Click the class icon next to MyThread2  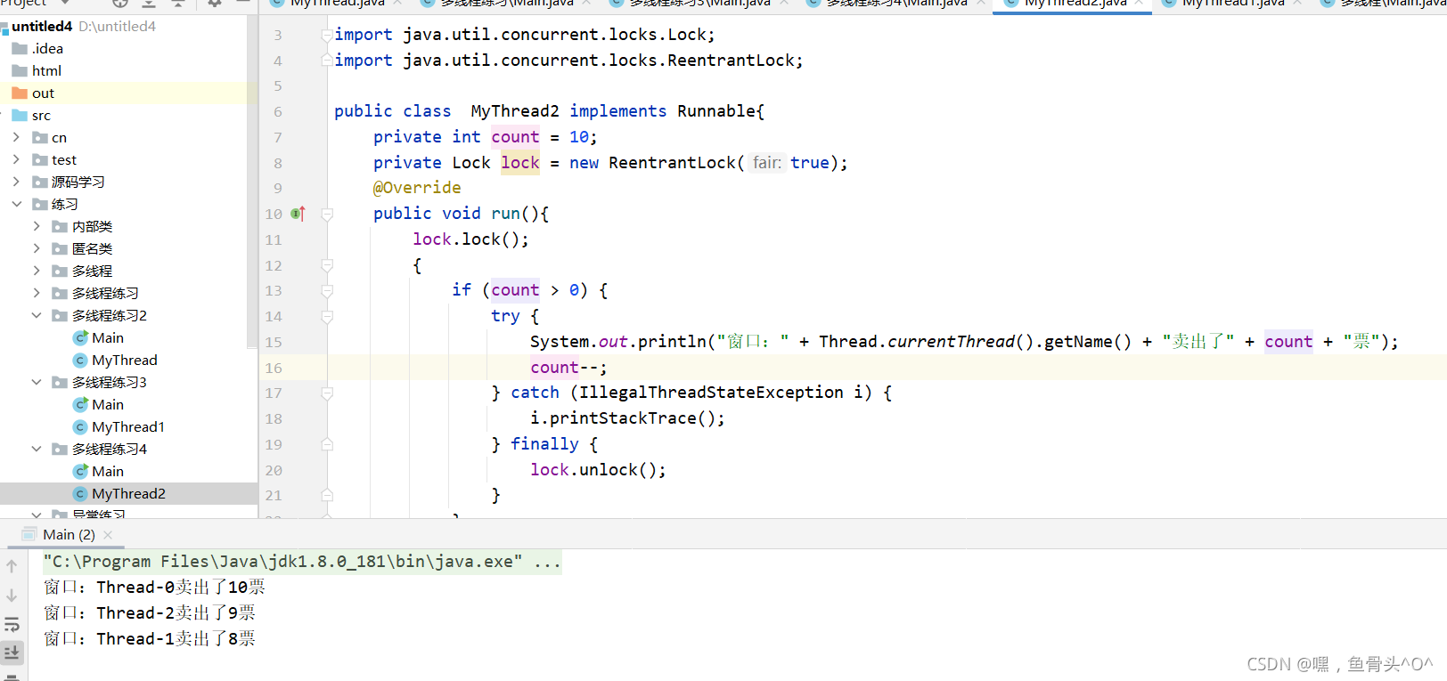click(80, 494)
